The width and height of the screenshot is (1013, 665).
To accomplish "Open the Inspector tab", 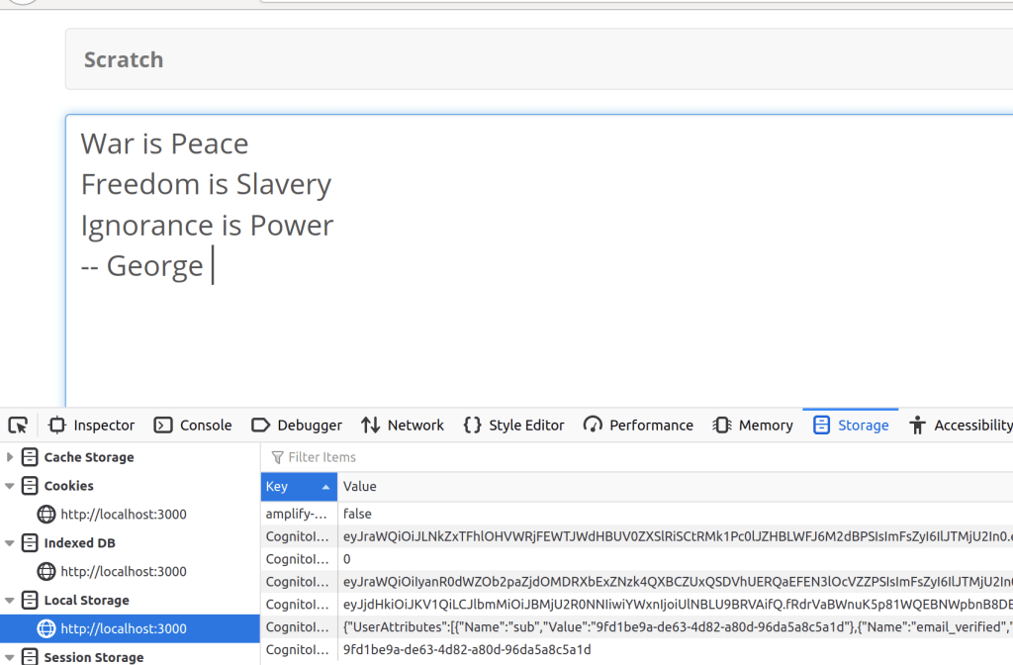I will pyautogui.click(x=92, y=426).
